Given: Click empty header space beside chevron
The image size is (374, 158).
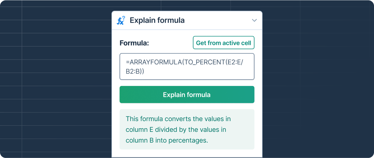Looking at the screenshot, I should (218, 20).
